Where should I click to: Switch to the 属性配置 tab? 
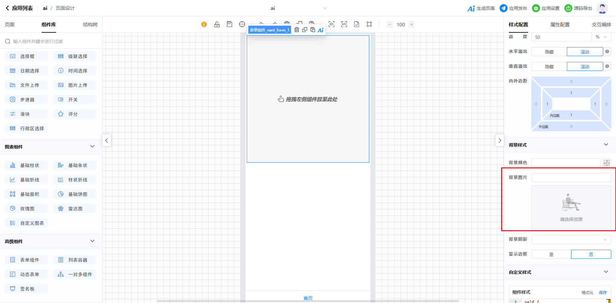click(x=560, y=25)
